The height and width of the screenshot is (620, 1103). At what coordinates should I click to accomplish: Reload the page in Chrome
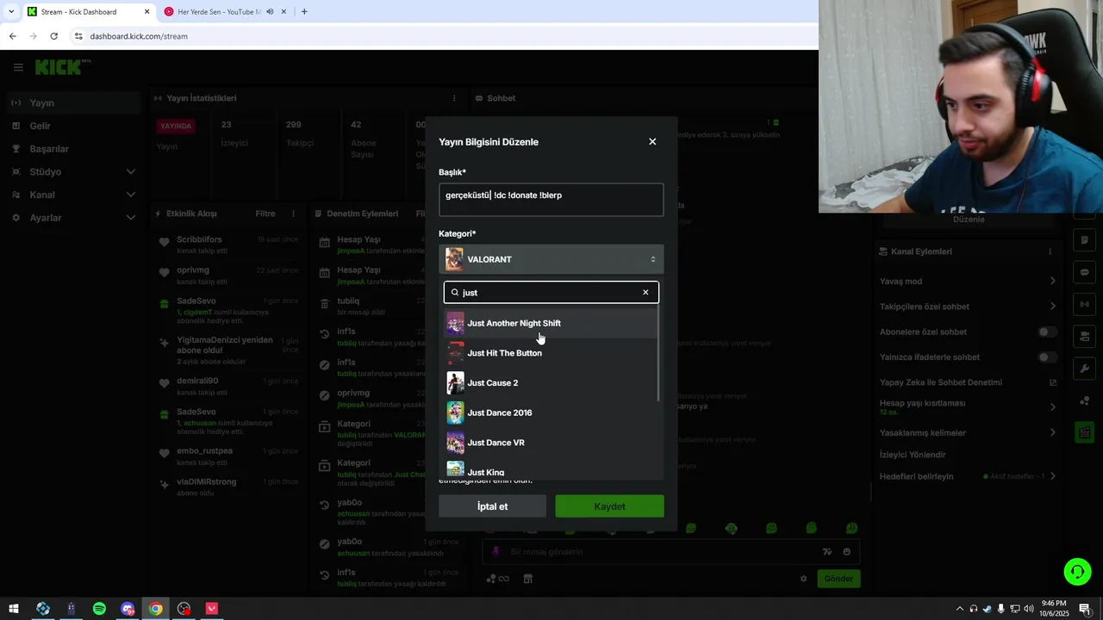click(53, 36)
